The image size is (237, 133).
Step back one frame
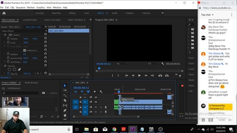[133, 75]
